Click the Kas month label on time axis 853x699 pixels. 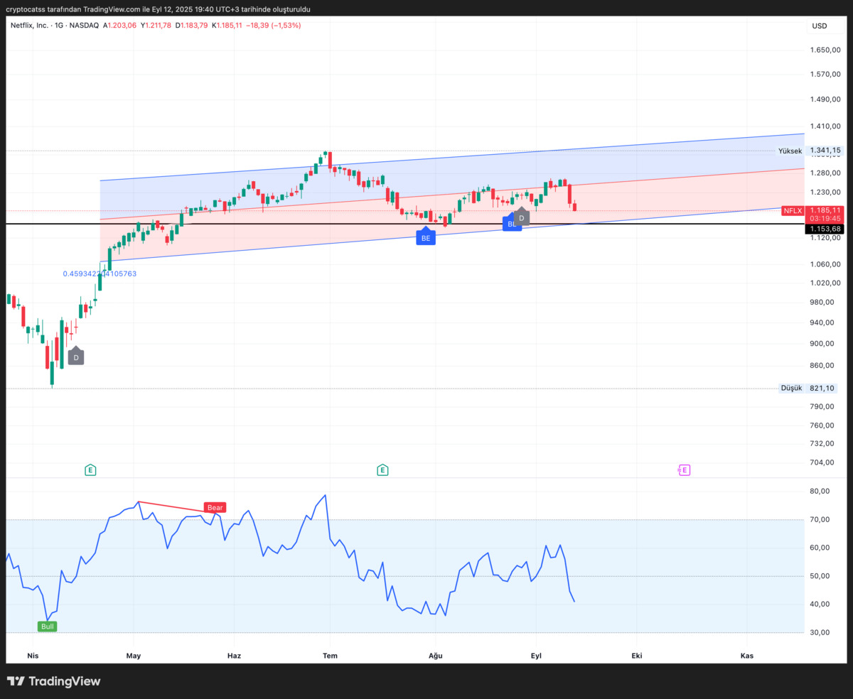pos(746,656)
